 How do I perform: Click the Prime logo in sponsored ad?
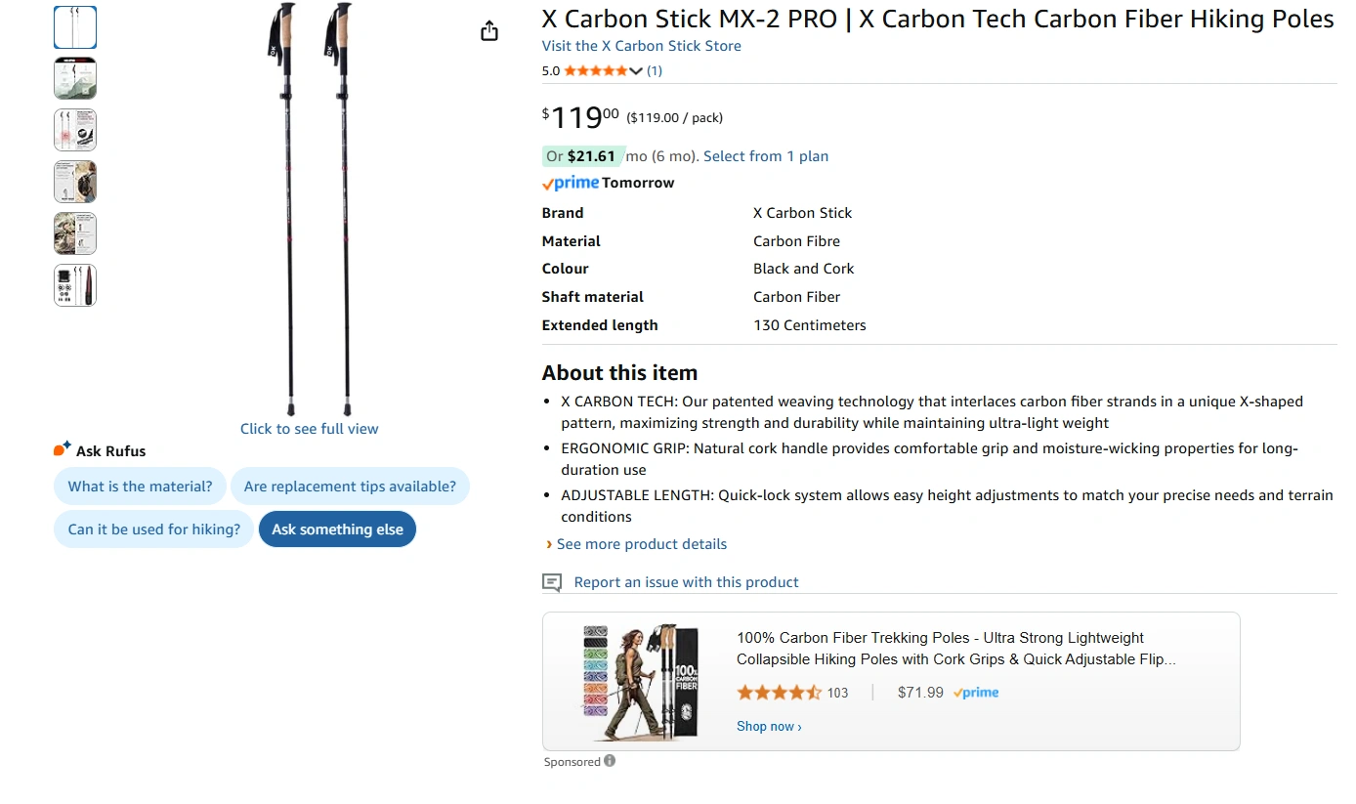click(976, 693)
